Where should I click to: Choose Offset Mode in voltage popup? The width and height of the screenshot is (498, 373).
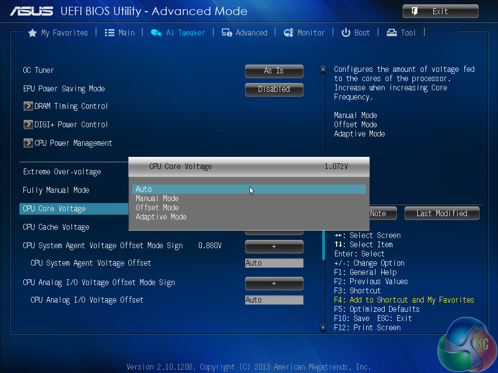click(249, 207)
